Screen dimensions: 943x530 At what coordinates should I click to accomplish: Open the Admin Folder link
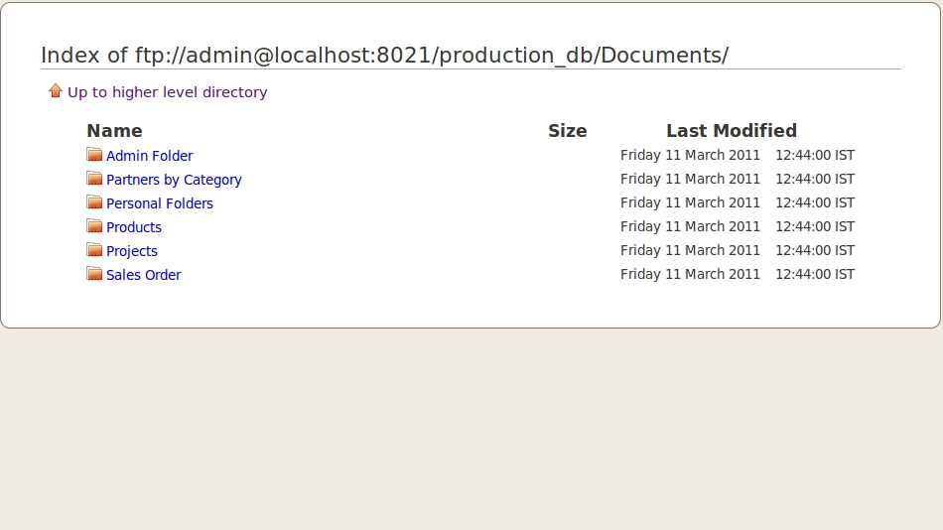pyautogui.click(x=149, y=156)
